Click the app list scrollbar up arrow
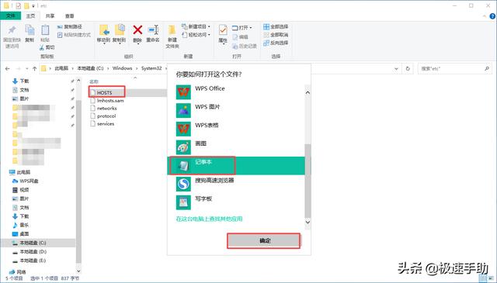The height and width of the screenshot is (283, 497). coord(308,93)
